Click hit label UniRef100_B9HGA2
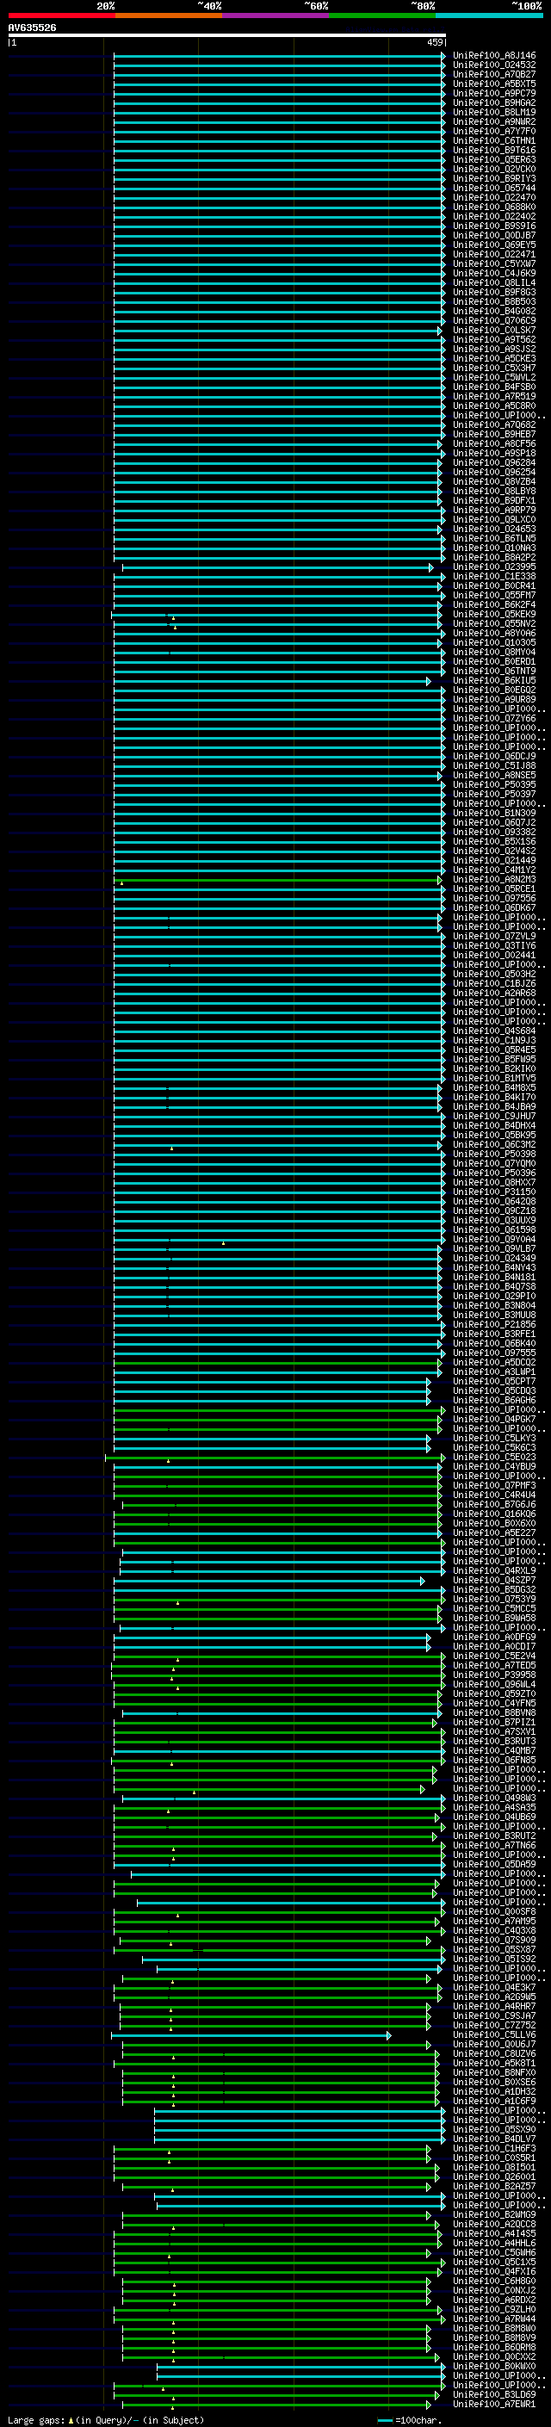551x2427 pixels. tap(494, 102)
